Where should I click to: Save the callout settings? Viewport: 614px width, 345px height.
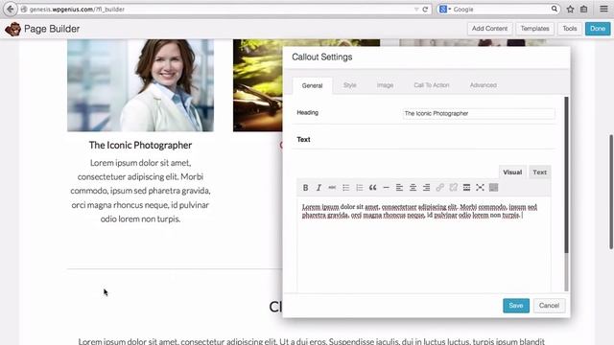[x=516, y=306]
